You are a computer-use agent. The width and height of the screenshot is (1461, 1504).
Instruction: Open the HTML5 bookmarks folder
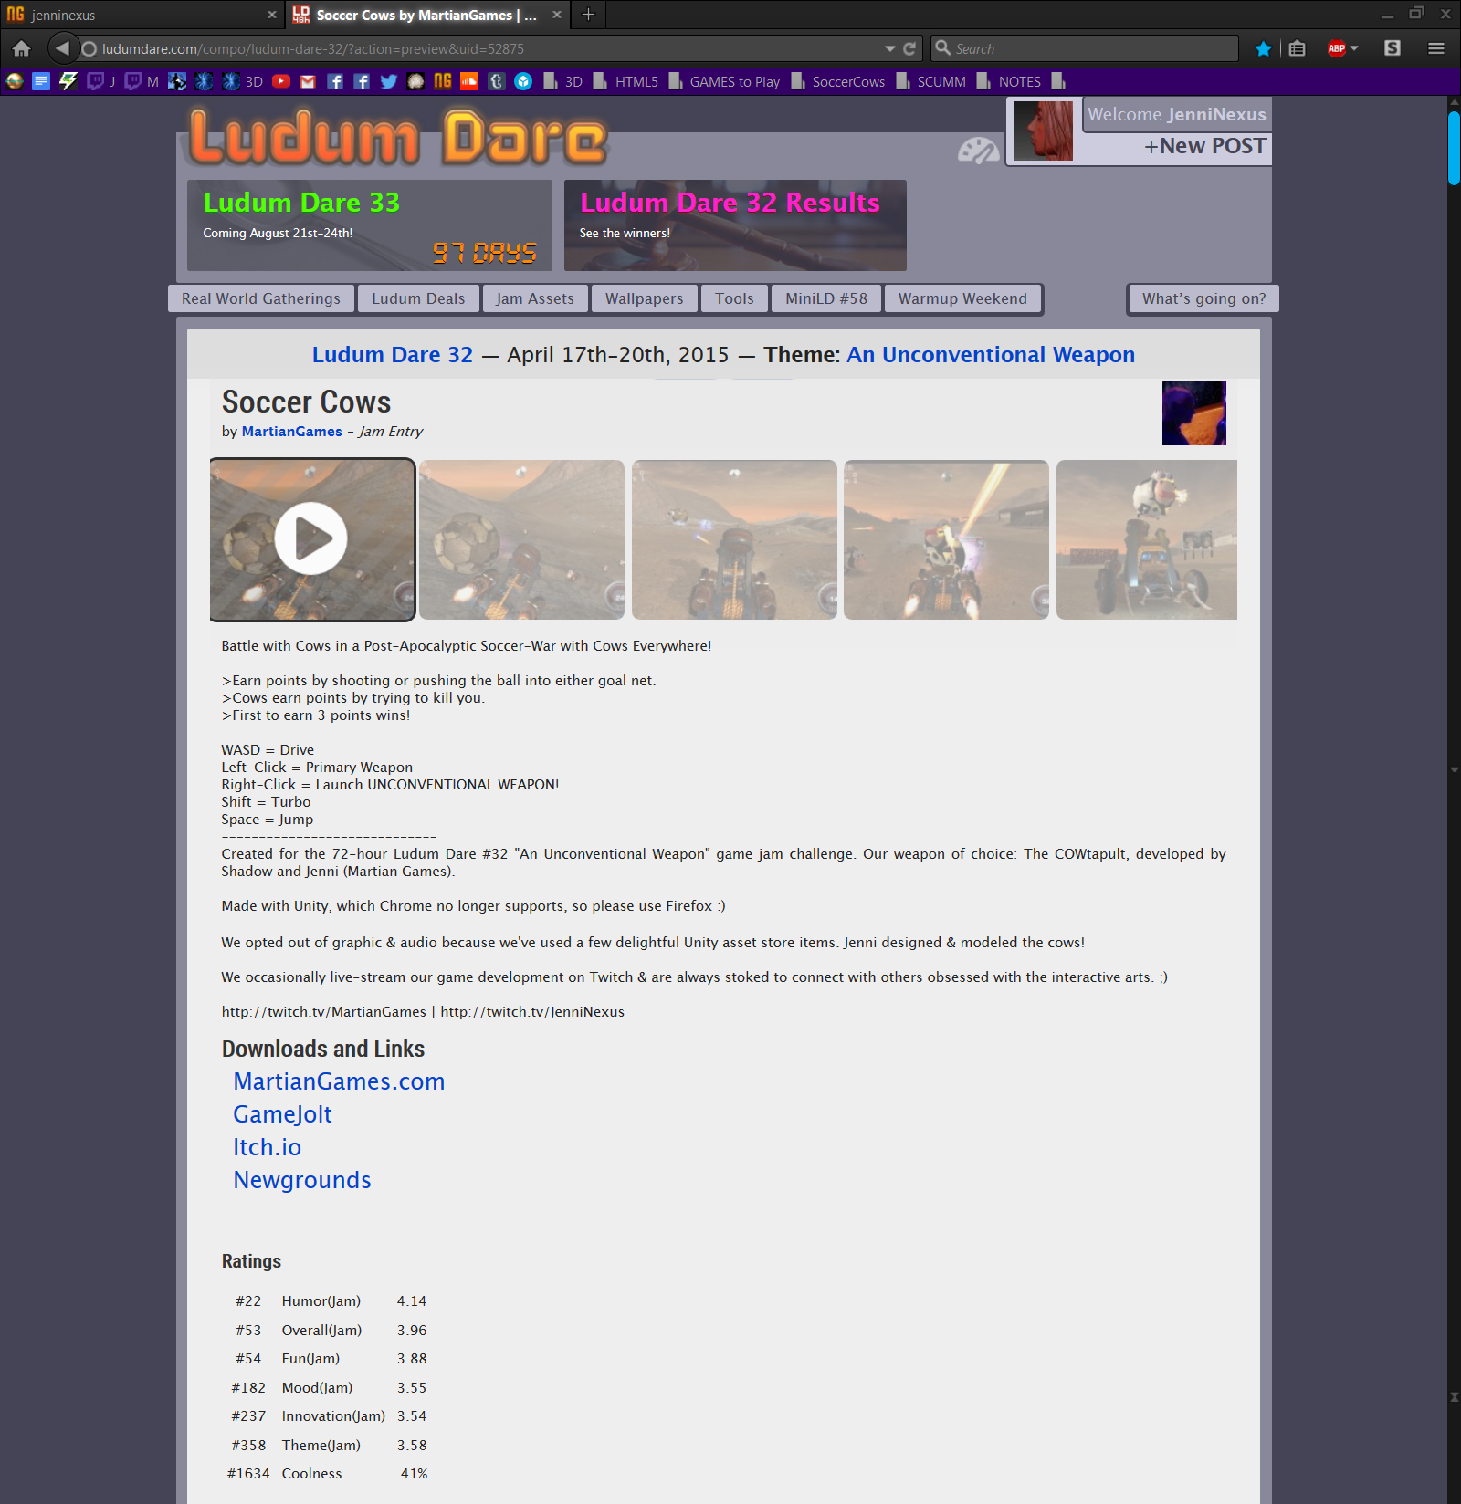[625, 81]
